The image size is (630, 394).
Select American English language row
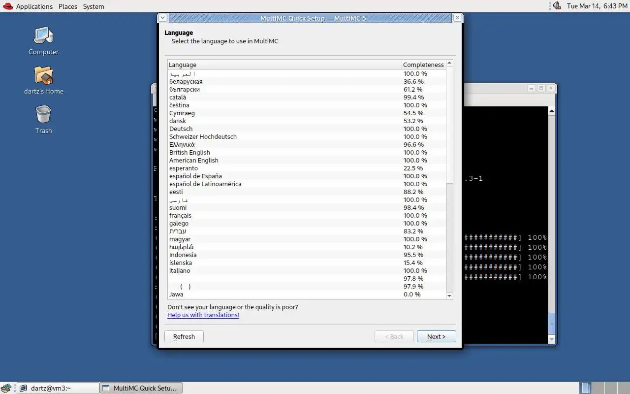(307, 160)
